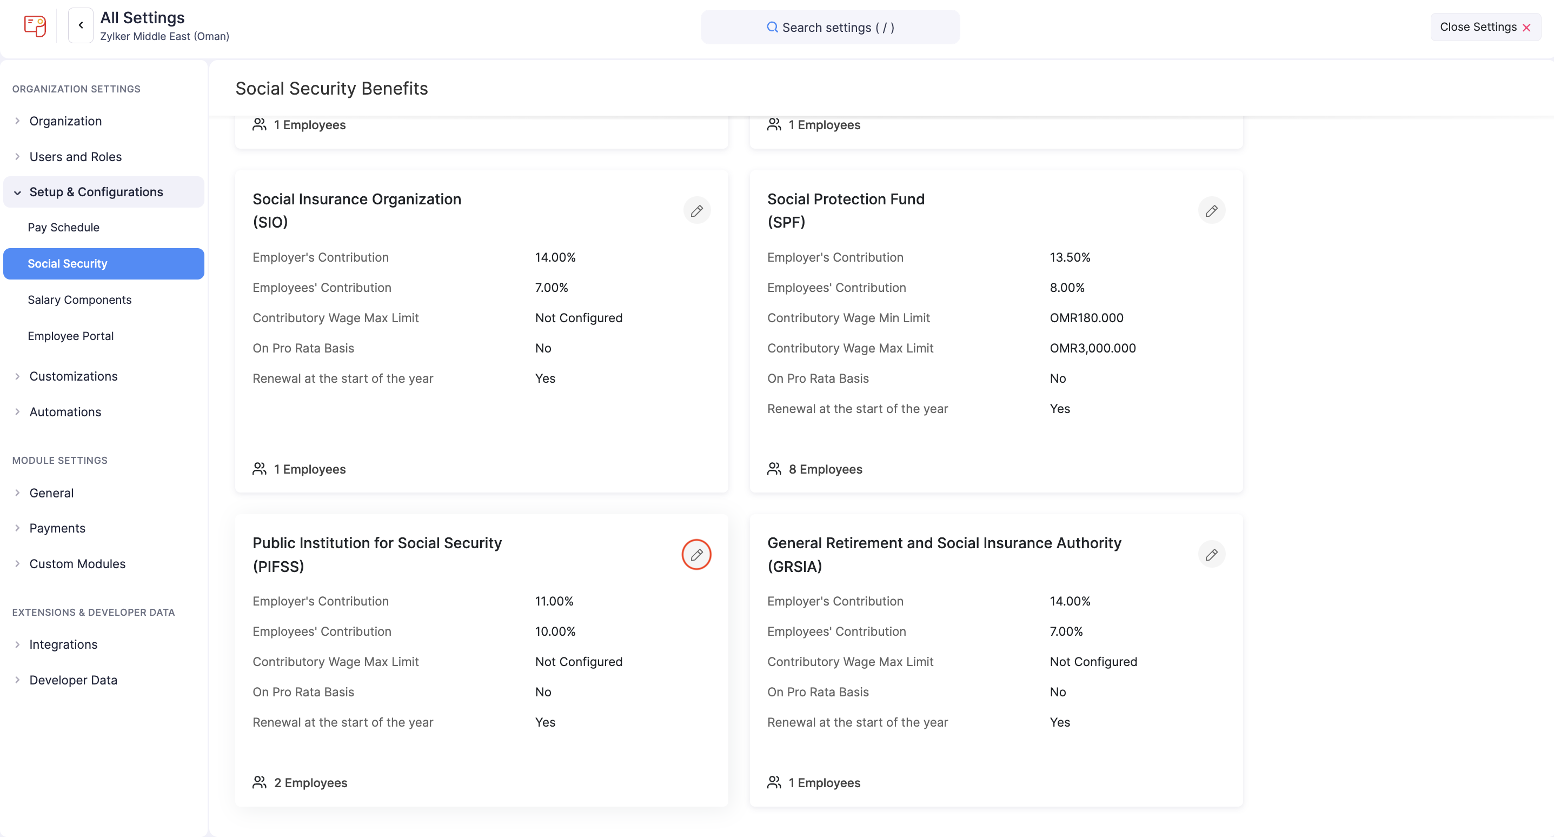Screen dimensions: 1554x838
Task: Click the search magnifier icon
Action: pyautogui.click(x=772, y=27)
